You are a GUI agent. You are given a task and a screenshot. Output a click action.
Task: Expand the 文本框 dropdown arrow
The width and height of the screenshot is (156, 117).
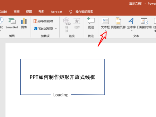(x=106, y=31)
